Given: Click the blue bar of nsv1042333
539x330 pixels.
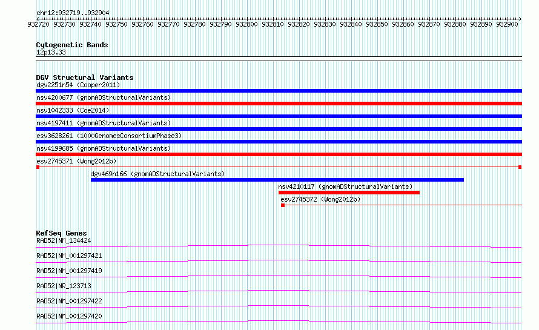Looking at the screenshot, I should click(x=279, y=116).
